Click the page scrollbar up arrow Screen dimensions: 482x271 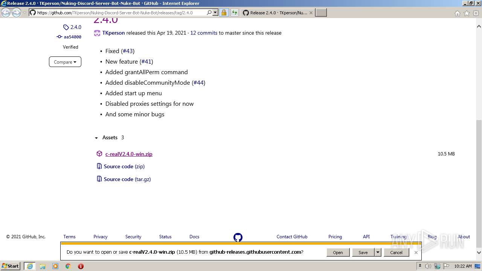(479, 27)
